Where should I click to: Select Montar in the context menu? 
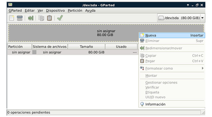coord(172,76)
